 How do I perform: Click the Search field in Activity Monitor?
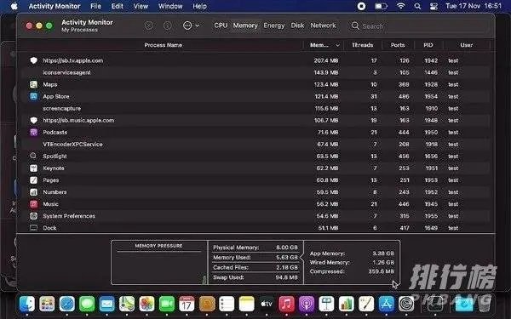pyautogui.click(x=418, y=26)
